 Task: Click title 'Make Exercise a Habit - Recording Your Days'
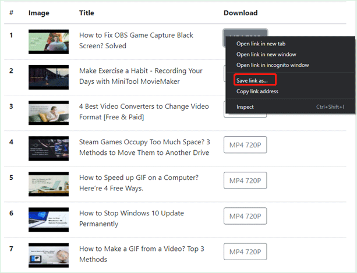tap(141, 76)
